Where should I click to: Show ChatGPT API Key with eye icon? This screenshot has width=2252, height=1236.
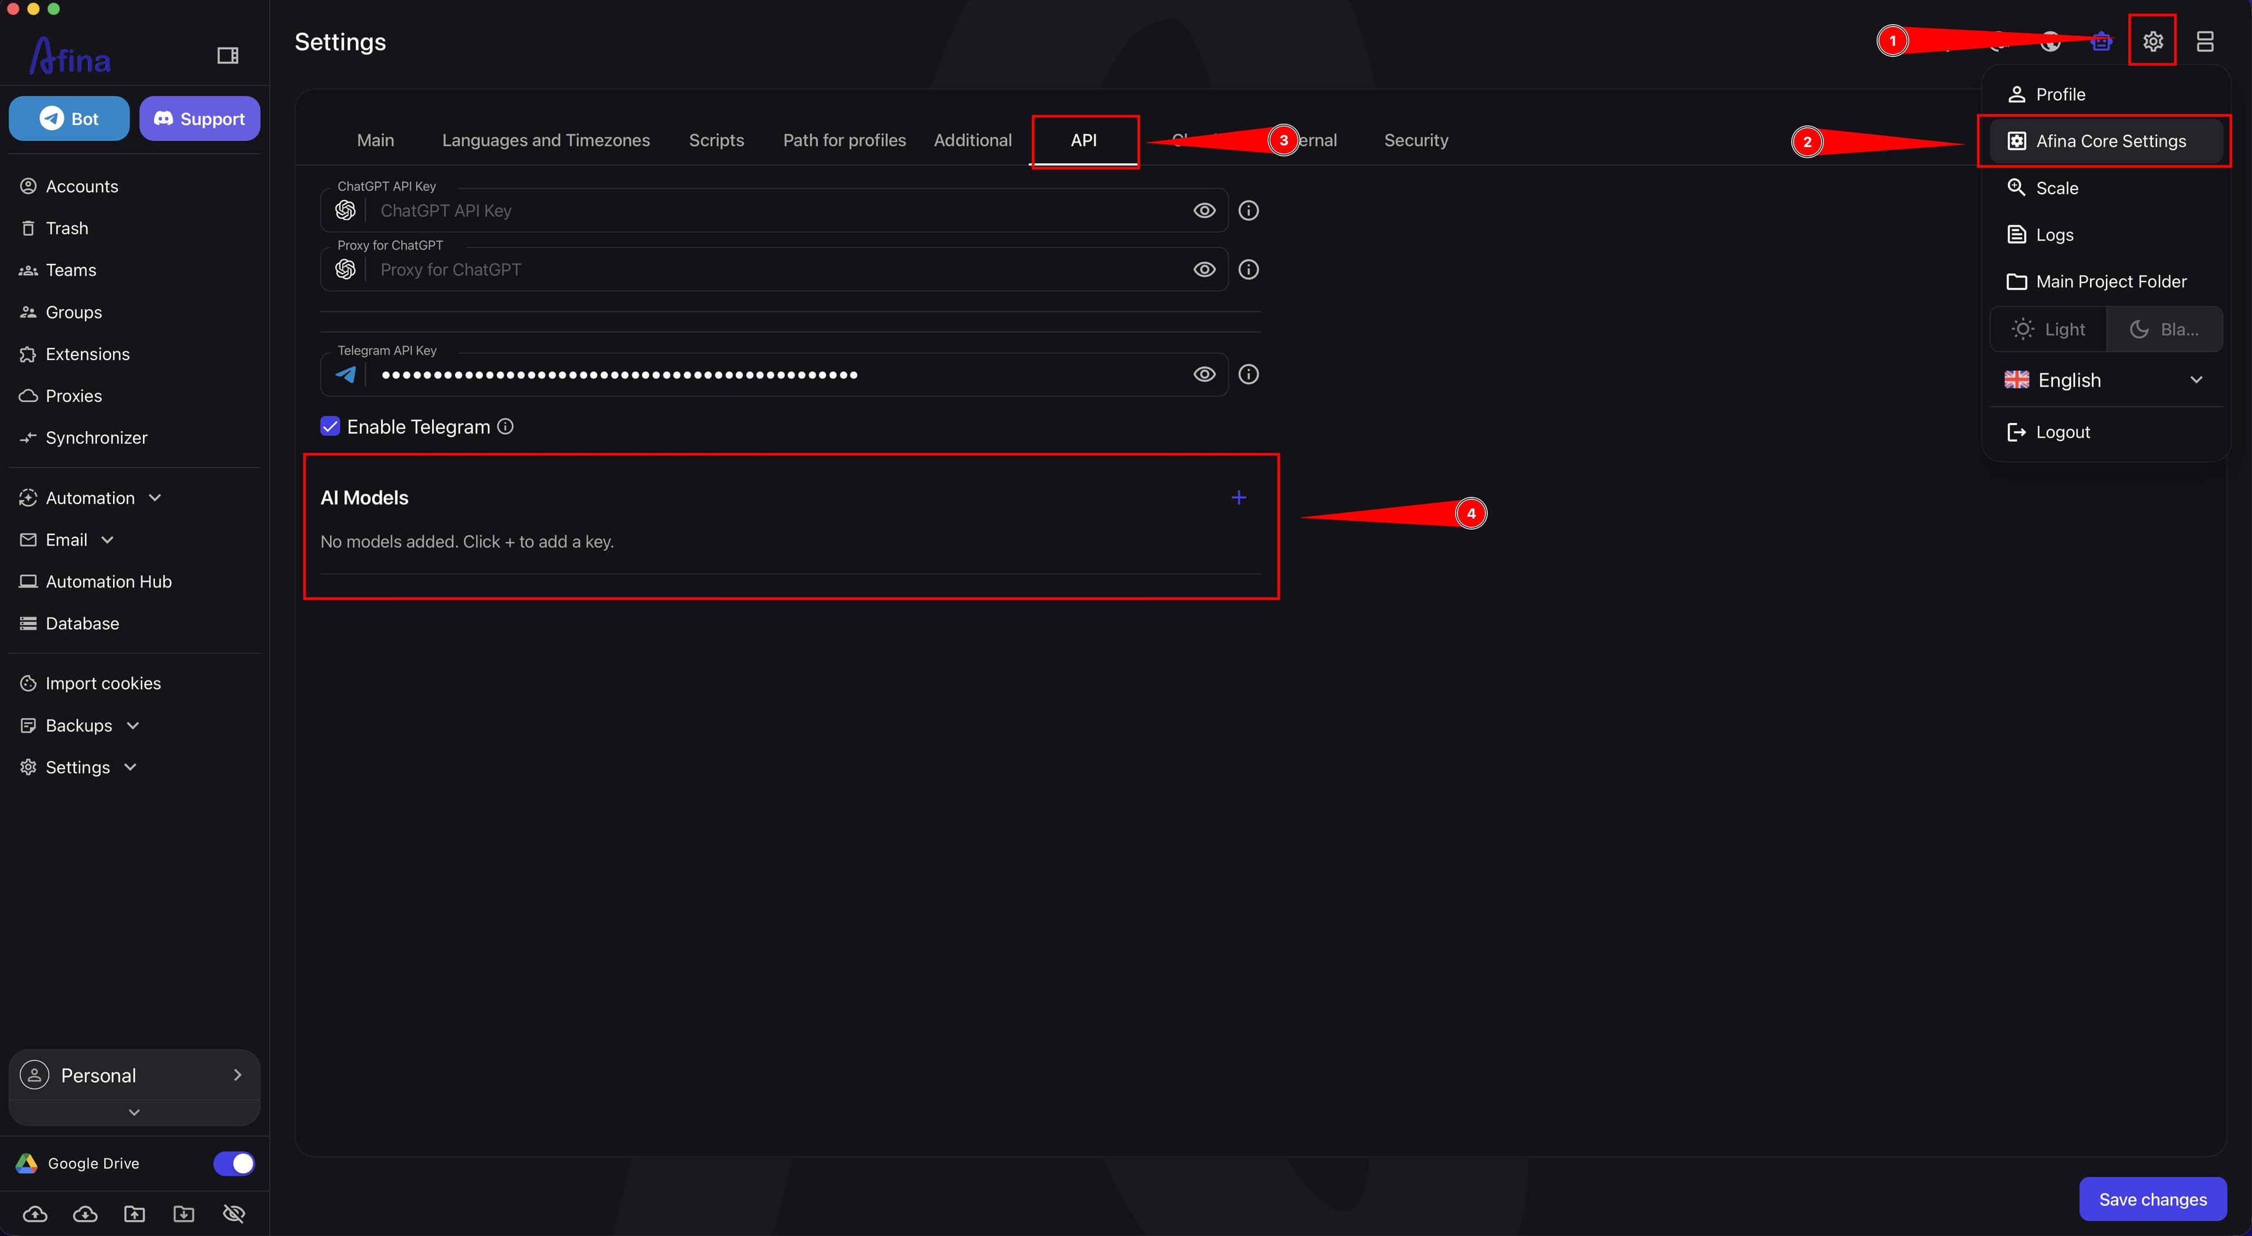tap(1204, 211)
